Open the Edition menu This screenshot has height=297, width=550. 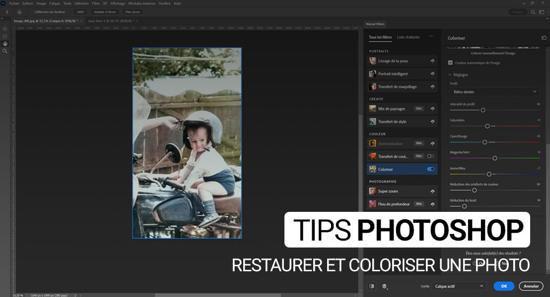point(28,3)
